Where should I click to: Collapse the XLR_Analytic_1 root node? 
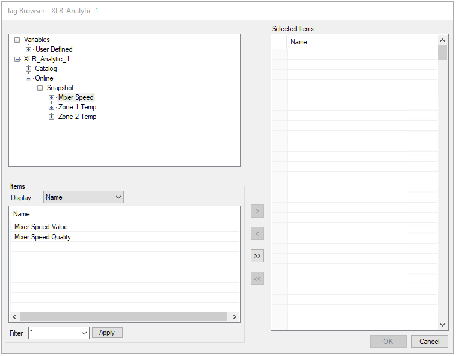tap(17, 60)
